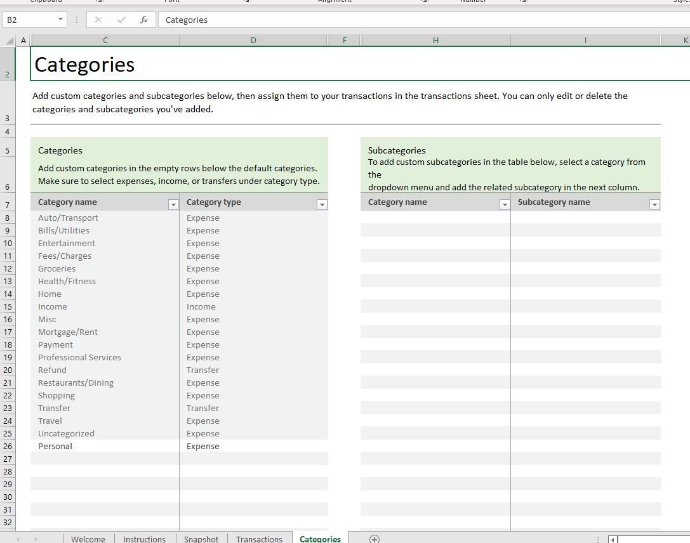Select the Fees/Charges category cell

click(105, 256)
